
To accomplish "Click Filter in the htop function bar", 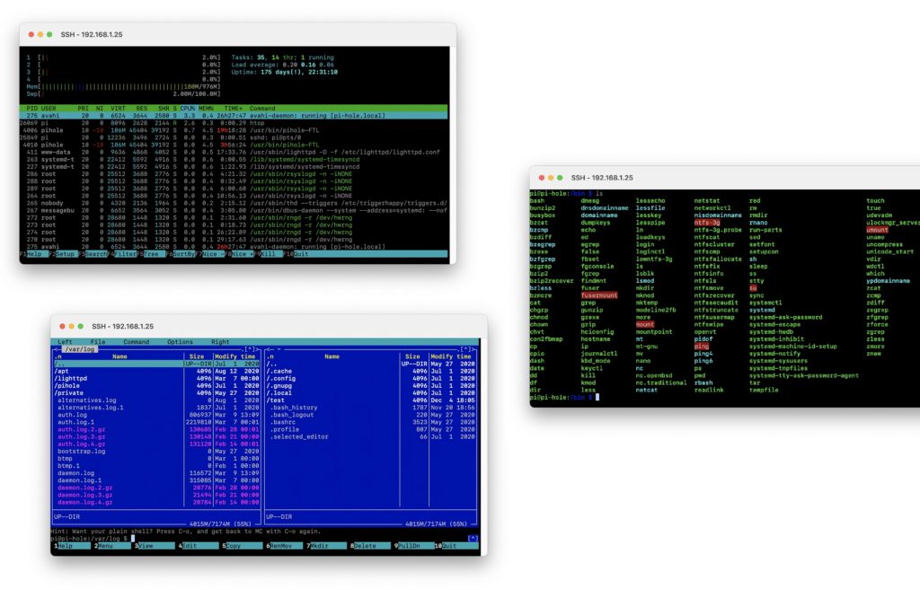I will (125, 254).
